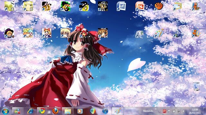This screenshot has height=115, width=206.
Task: Open the orange glove desktop shortcut
Action: point(159,6)
